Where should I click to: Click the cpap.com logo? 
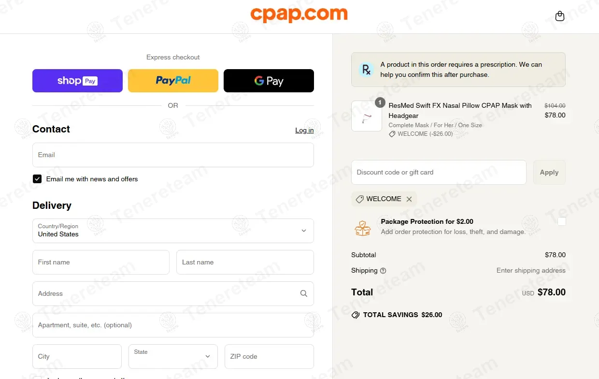click(x=299, y=15)
